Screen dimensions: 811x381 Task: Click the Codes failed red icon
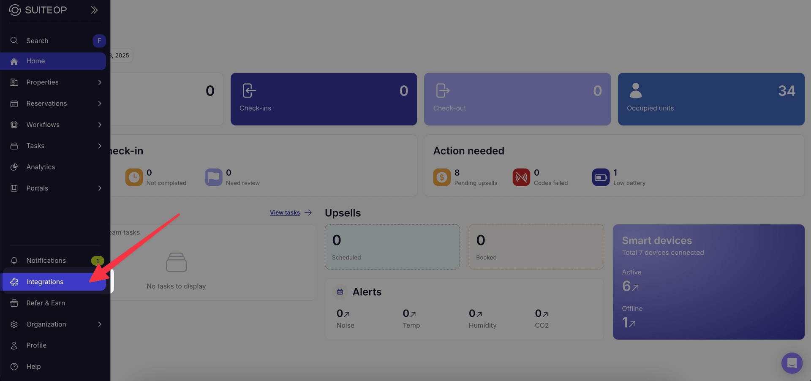pos(521,177)
